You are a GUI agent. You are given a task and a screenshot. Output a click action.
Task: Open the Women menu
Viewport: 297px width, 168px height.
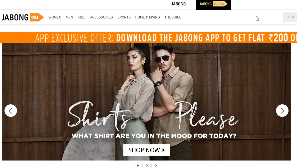click(x=55, y=17)
